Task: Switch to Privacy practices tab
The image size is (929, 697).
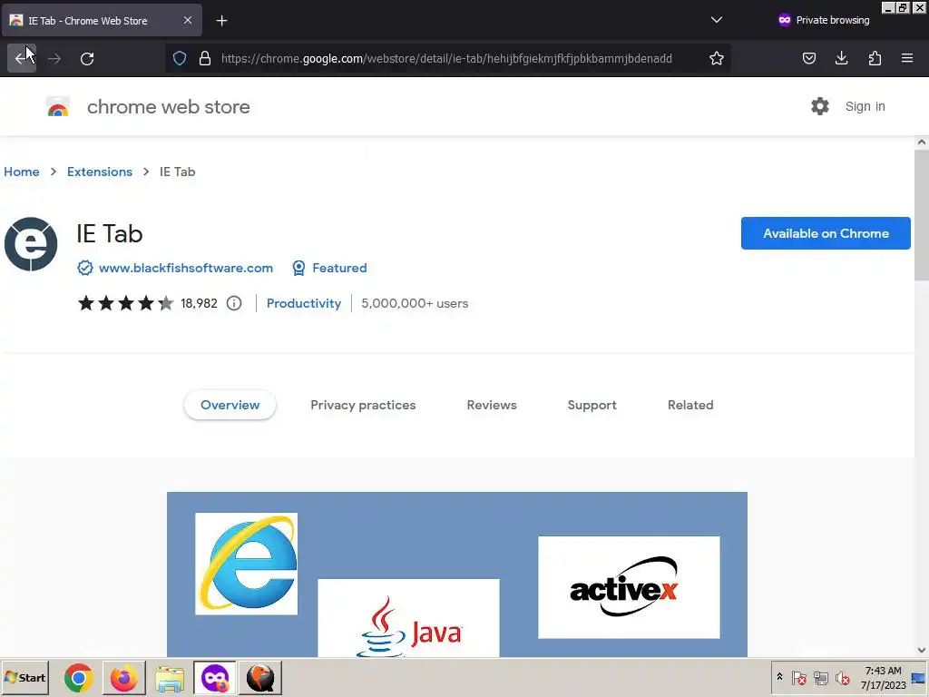Action: coord(363,405)
